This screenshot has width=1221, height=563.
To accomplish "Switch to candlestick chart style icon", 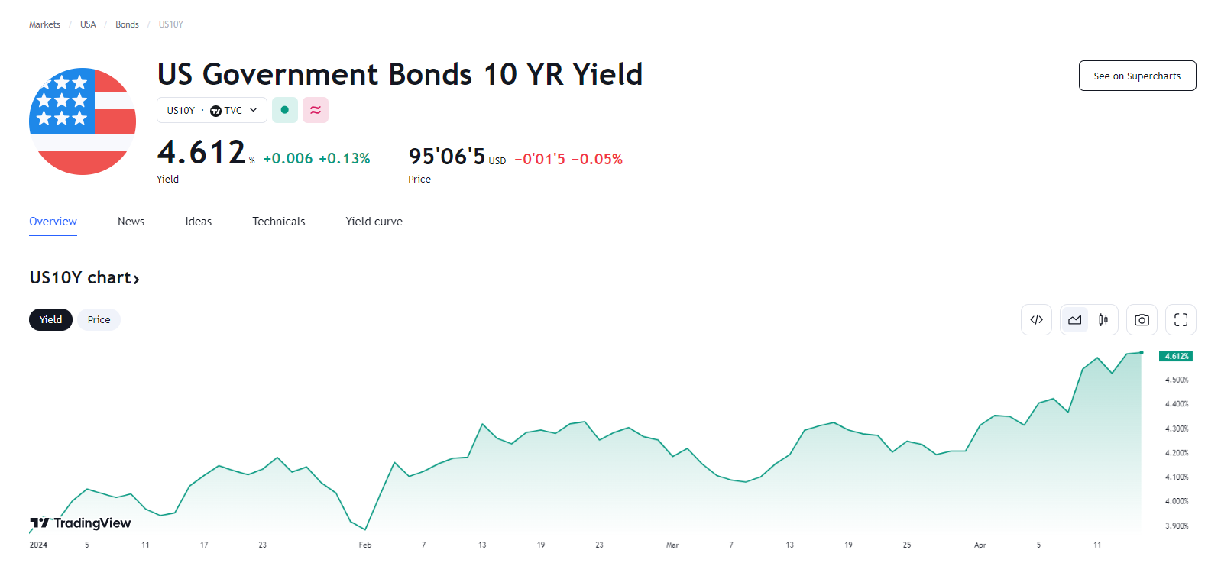I will [x=1103, y=320].
